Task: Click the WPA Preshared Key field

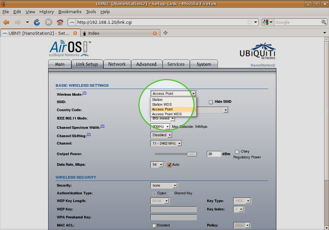Action: pos(173,217)
